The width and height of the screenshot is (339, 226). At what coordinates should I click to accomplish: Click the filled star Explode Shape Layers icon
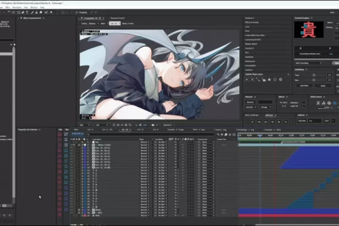(x=269, y=80)
